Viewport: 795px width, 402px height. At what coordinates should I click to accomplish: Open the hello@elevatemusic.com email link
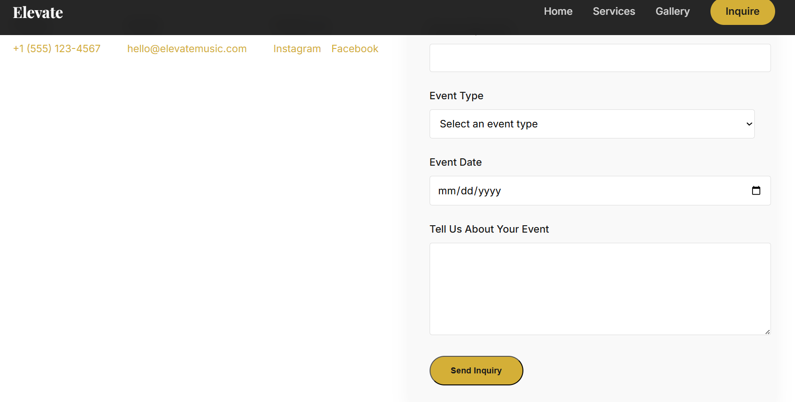pyautogui.click(x=187, y=49)
